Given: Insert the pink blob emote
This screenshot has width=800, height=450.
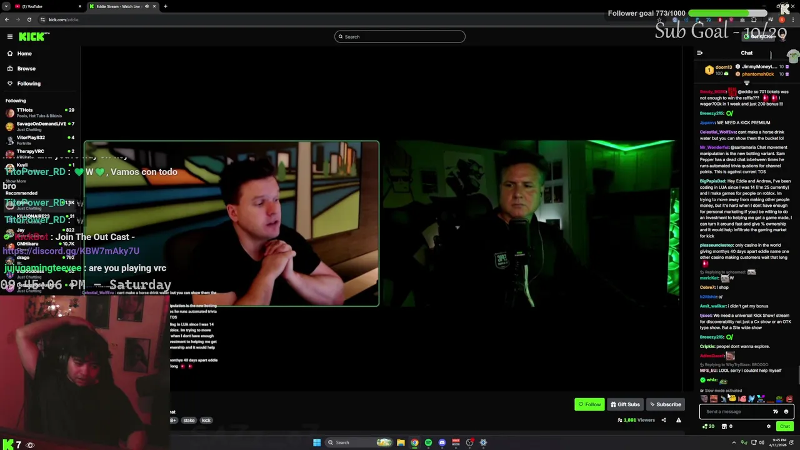Looking at the screenshot, I should tap(742, 399).
